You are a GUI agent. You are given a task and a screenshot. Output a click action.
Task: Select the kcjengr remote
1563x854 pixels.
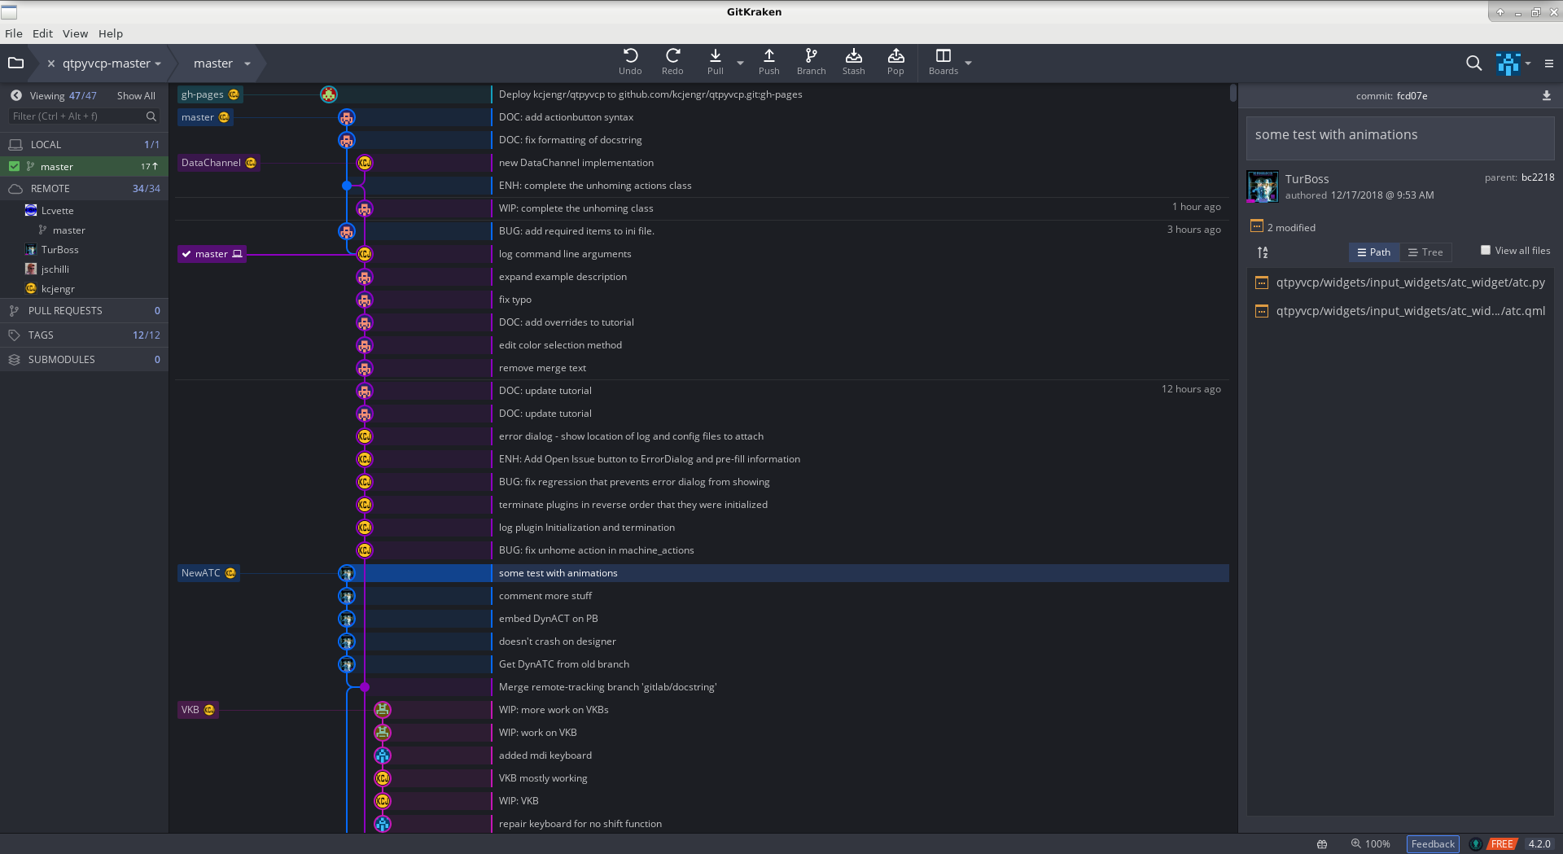click(x=57, y=289)
